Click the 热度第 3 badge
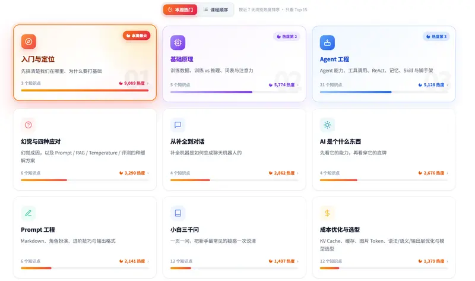The image size is (475, 281). point(436,36)
